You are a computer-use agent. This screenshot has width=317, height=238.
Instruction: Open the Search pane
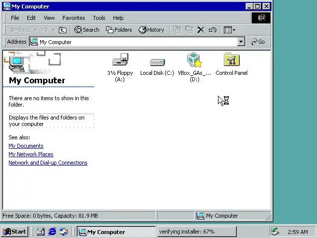87,30
